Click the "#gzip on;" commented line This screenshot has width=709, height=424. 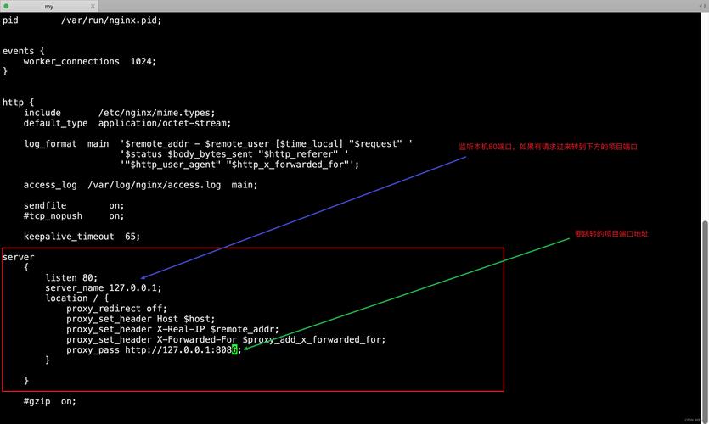coord(50,401)
